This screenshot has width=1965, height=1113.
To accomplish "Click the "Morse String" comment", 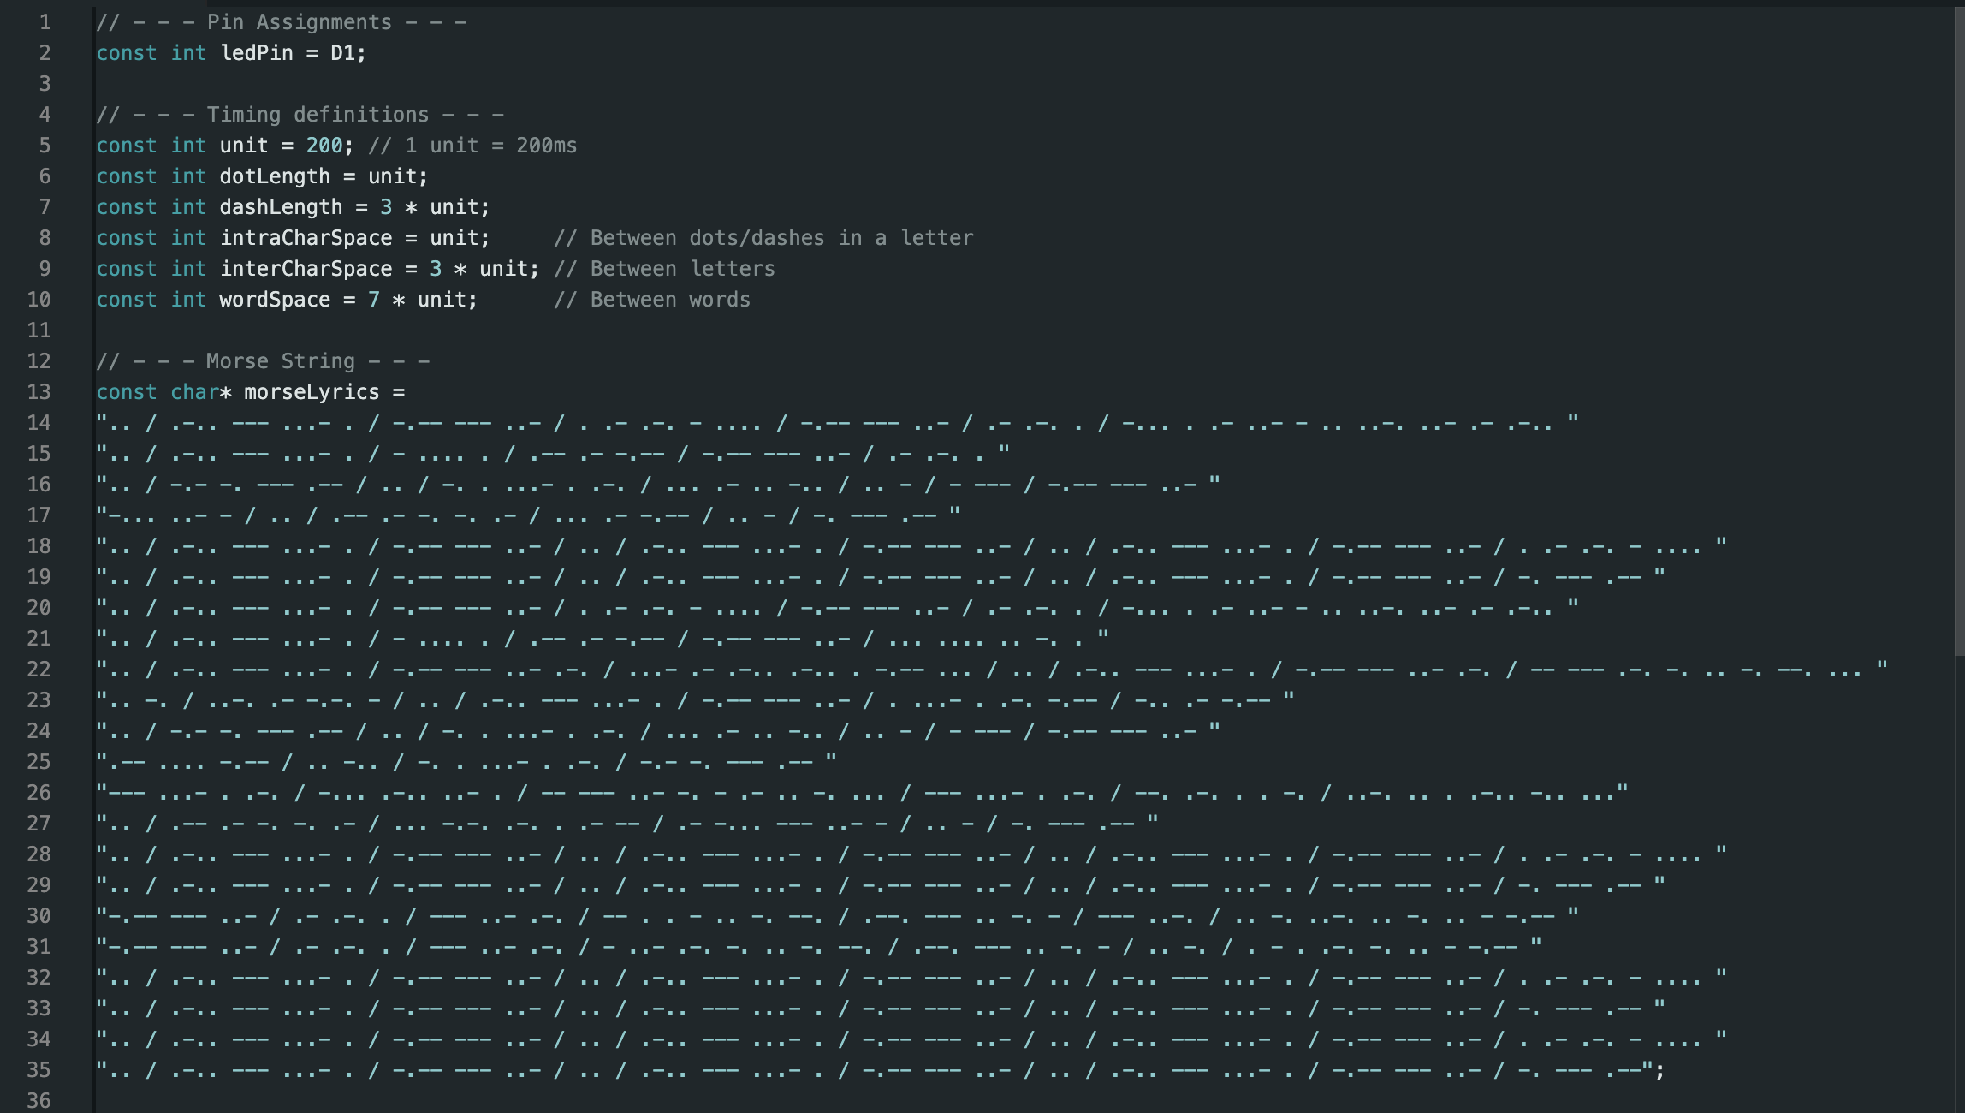I will 280,361.
